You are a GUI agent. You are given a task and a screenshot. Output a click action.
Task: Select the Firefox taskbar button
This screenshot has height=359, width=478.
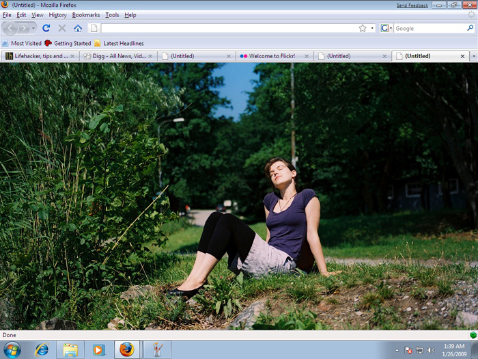(127, 350)
